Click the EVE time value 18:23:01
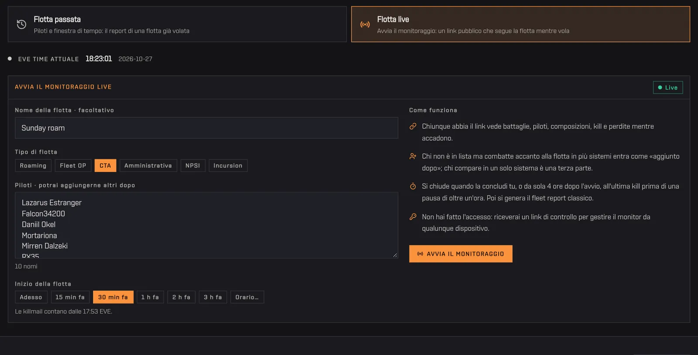698x355 pixels. [x=99, y=59]
